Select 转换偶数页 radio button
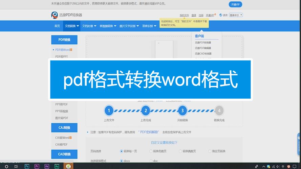The height and width of the screenshot is (169, 301). 180,151
